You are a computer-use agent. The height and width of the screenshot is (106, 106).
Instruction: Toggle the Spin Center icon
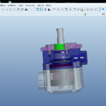click(41, 10)
